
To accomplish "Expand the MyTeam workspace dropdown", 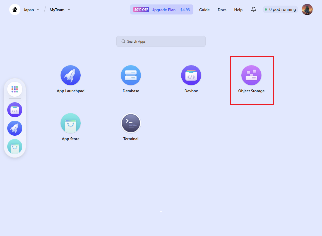I will [x=60, y=10].
